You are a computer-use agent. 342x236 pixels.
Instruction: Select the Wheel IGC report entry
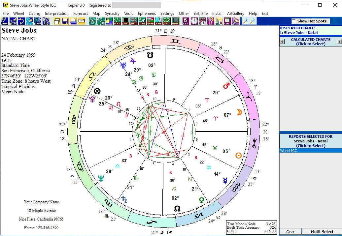[311, 150]
